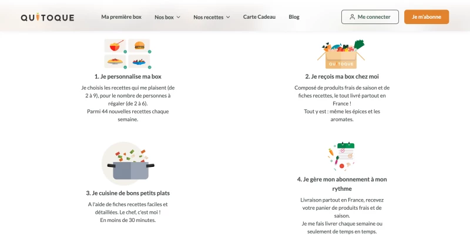The width and height of the screenshot is (470, 249).
Task: Expand the Nos box dropdown chevron
Action: pyautogui.click(x=179, y=18)
